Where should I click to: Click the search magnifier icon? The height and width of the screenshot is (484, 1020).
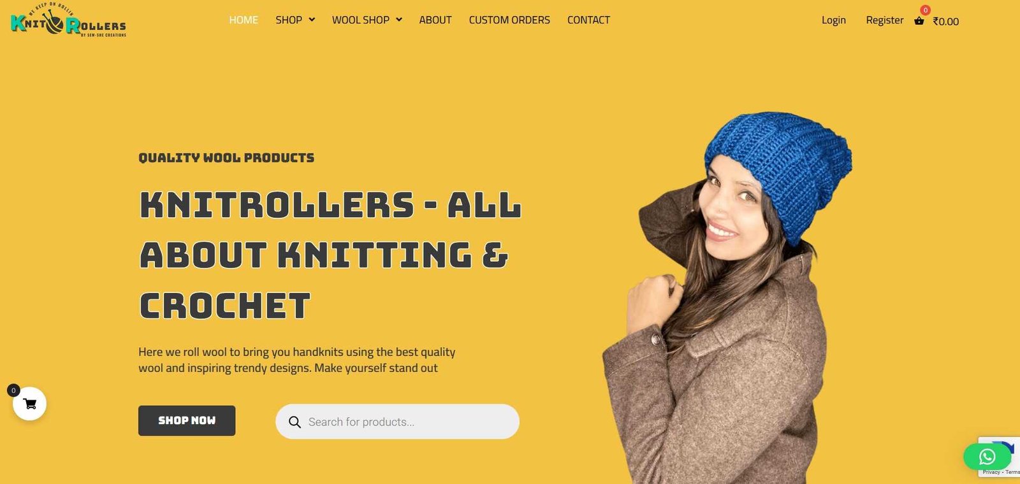[295, 422]
